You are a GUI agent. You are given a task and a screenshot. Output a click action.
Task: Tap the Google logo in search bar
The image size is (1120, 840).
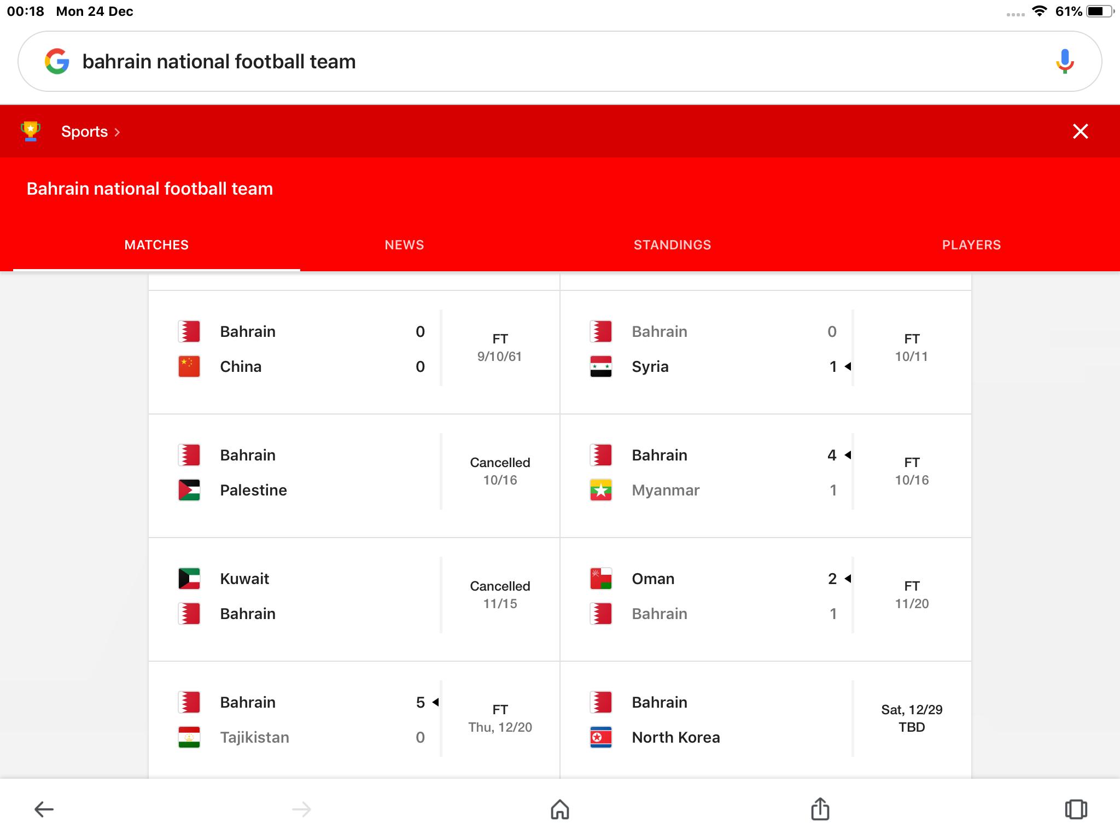[57, 61]
